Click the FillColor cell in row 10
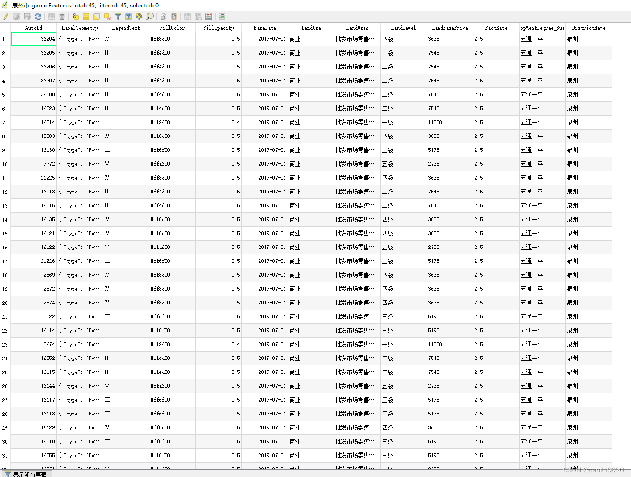This screenshot has height=477, width=631. coord(172,164)
